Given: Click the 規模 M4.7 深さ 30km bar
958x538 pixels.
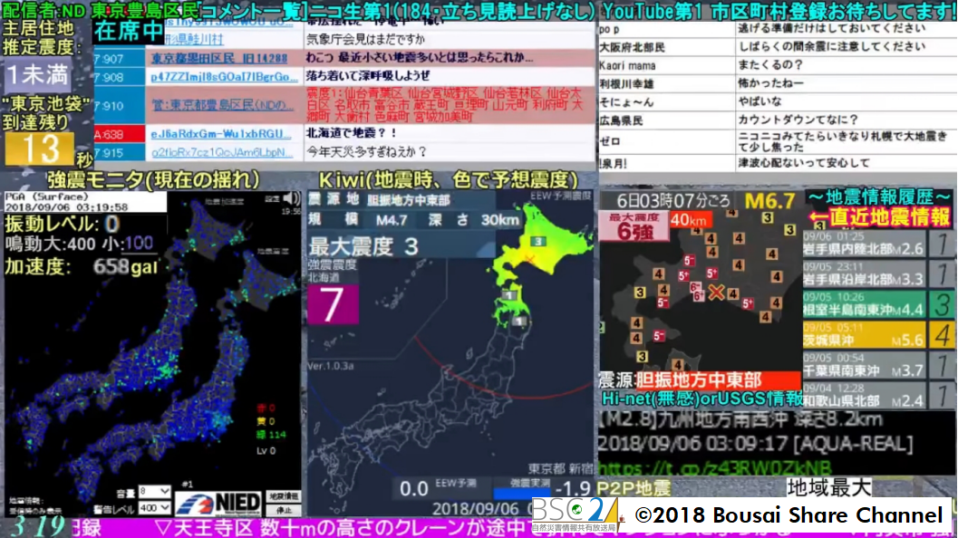Looking at the screenshot, I should pyautogui.click(x=413, y=220).
